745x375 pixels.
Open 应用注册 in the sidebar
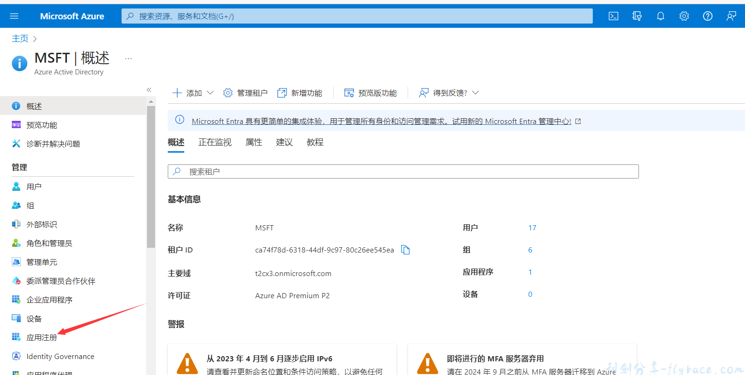[41, 337]
